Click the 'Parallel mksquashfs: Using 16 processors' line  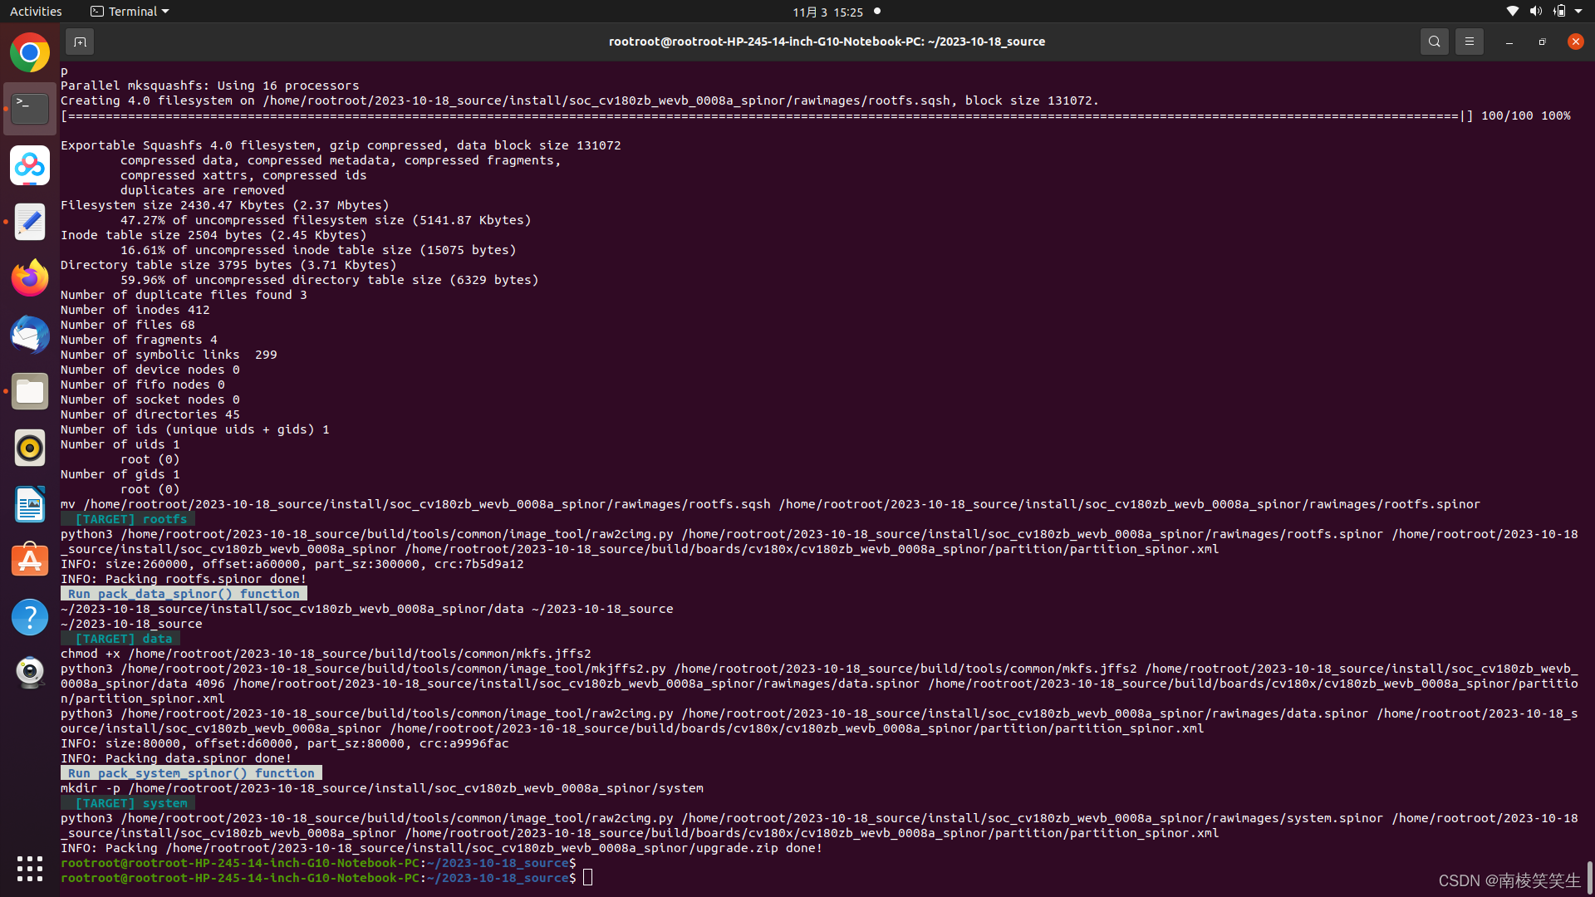(210, 86)
